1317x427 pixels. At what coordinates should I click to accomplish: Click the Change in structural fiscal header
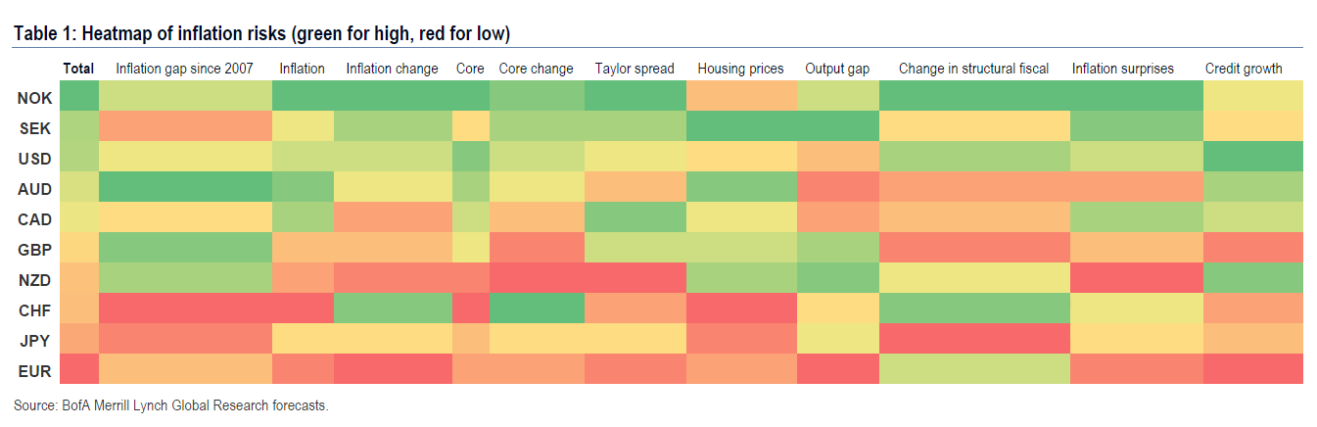[973, 69]
